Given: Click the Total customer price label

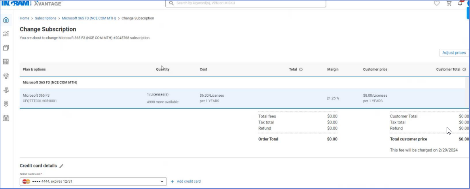Looking at the screenshot, I should click(x=409, y=139).
